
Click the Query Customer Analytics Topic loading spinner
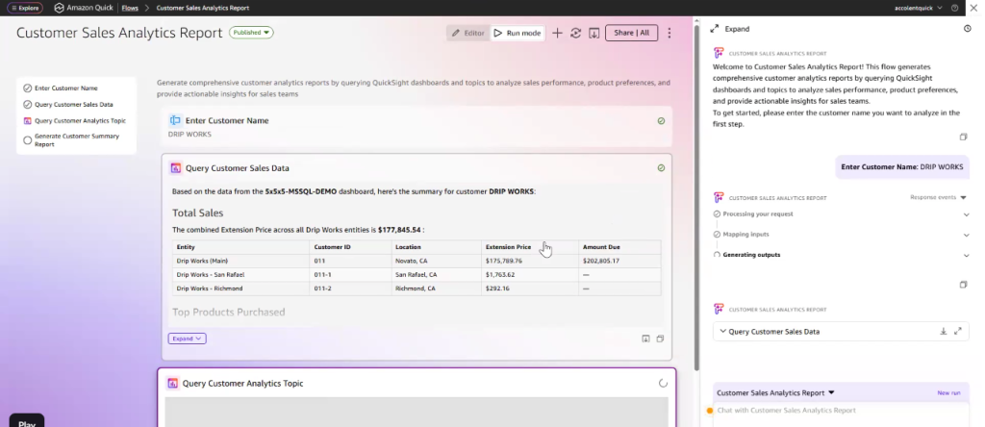coord(663,383)
